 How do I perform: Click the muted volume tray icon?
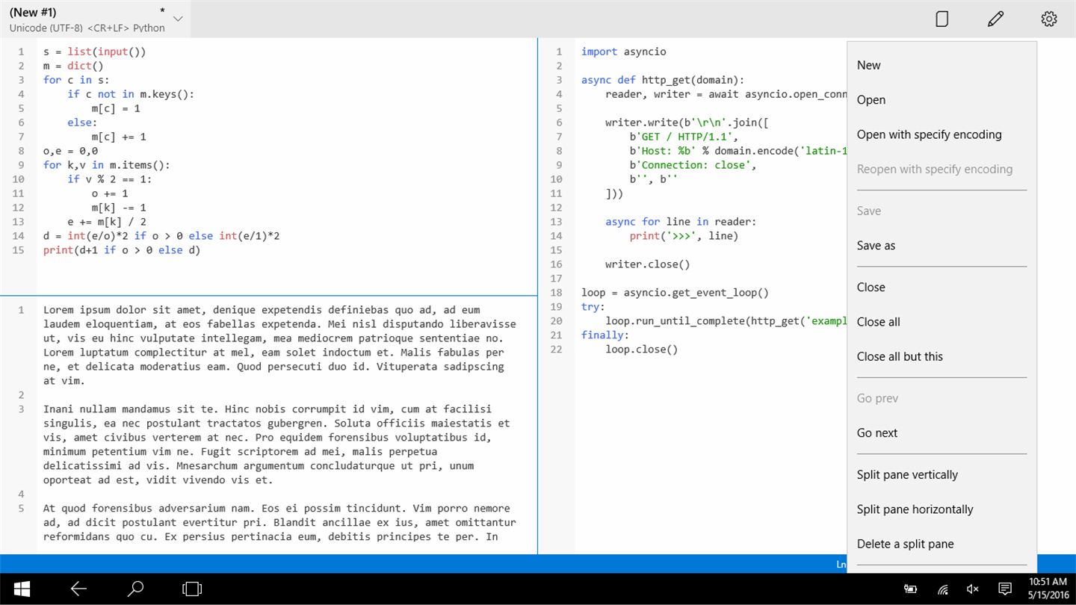pos(973,589)
